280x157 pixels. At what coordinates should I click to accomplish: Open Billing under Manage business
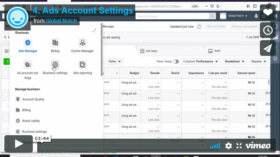23,110
